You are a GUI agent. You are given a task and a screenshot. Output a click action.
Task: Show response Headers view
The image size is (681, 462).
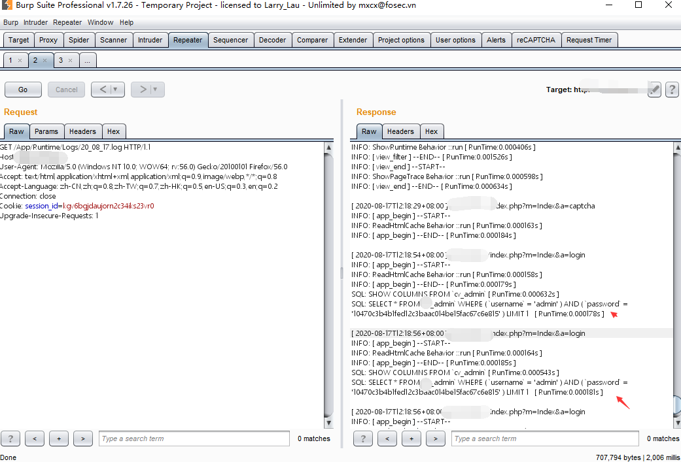tap(400, 131)
